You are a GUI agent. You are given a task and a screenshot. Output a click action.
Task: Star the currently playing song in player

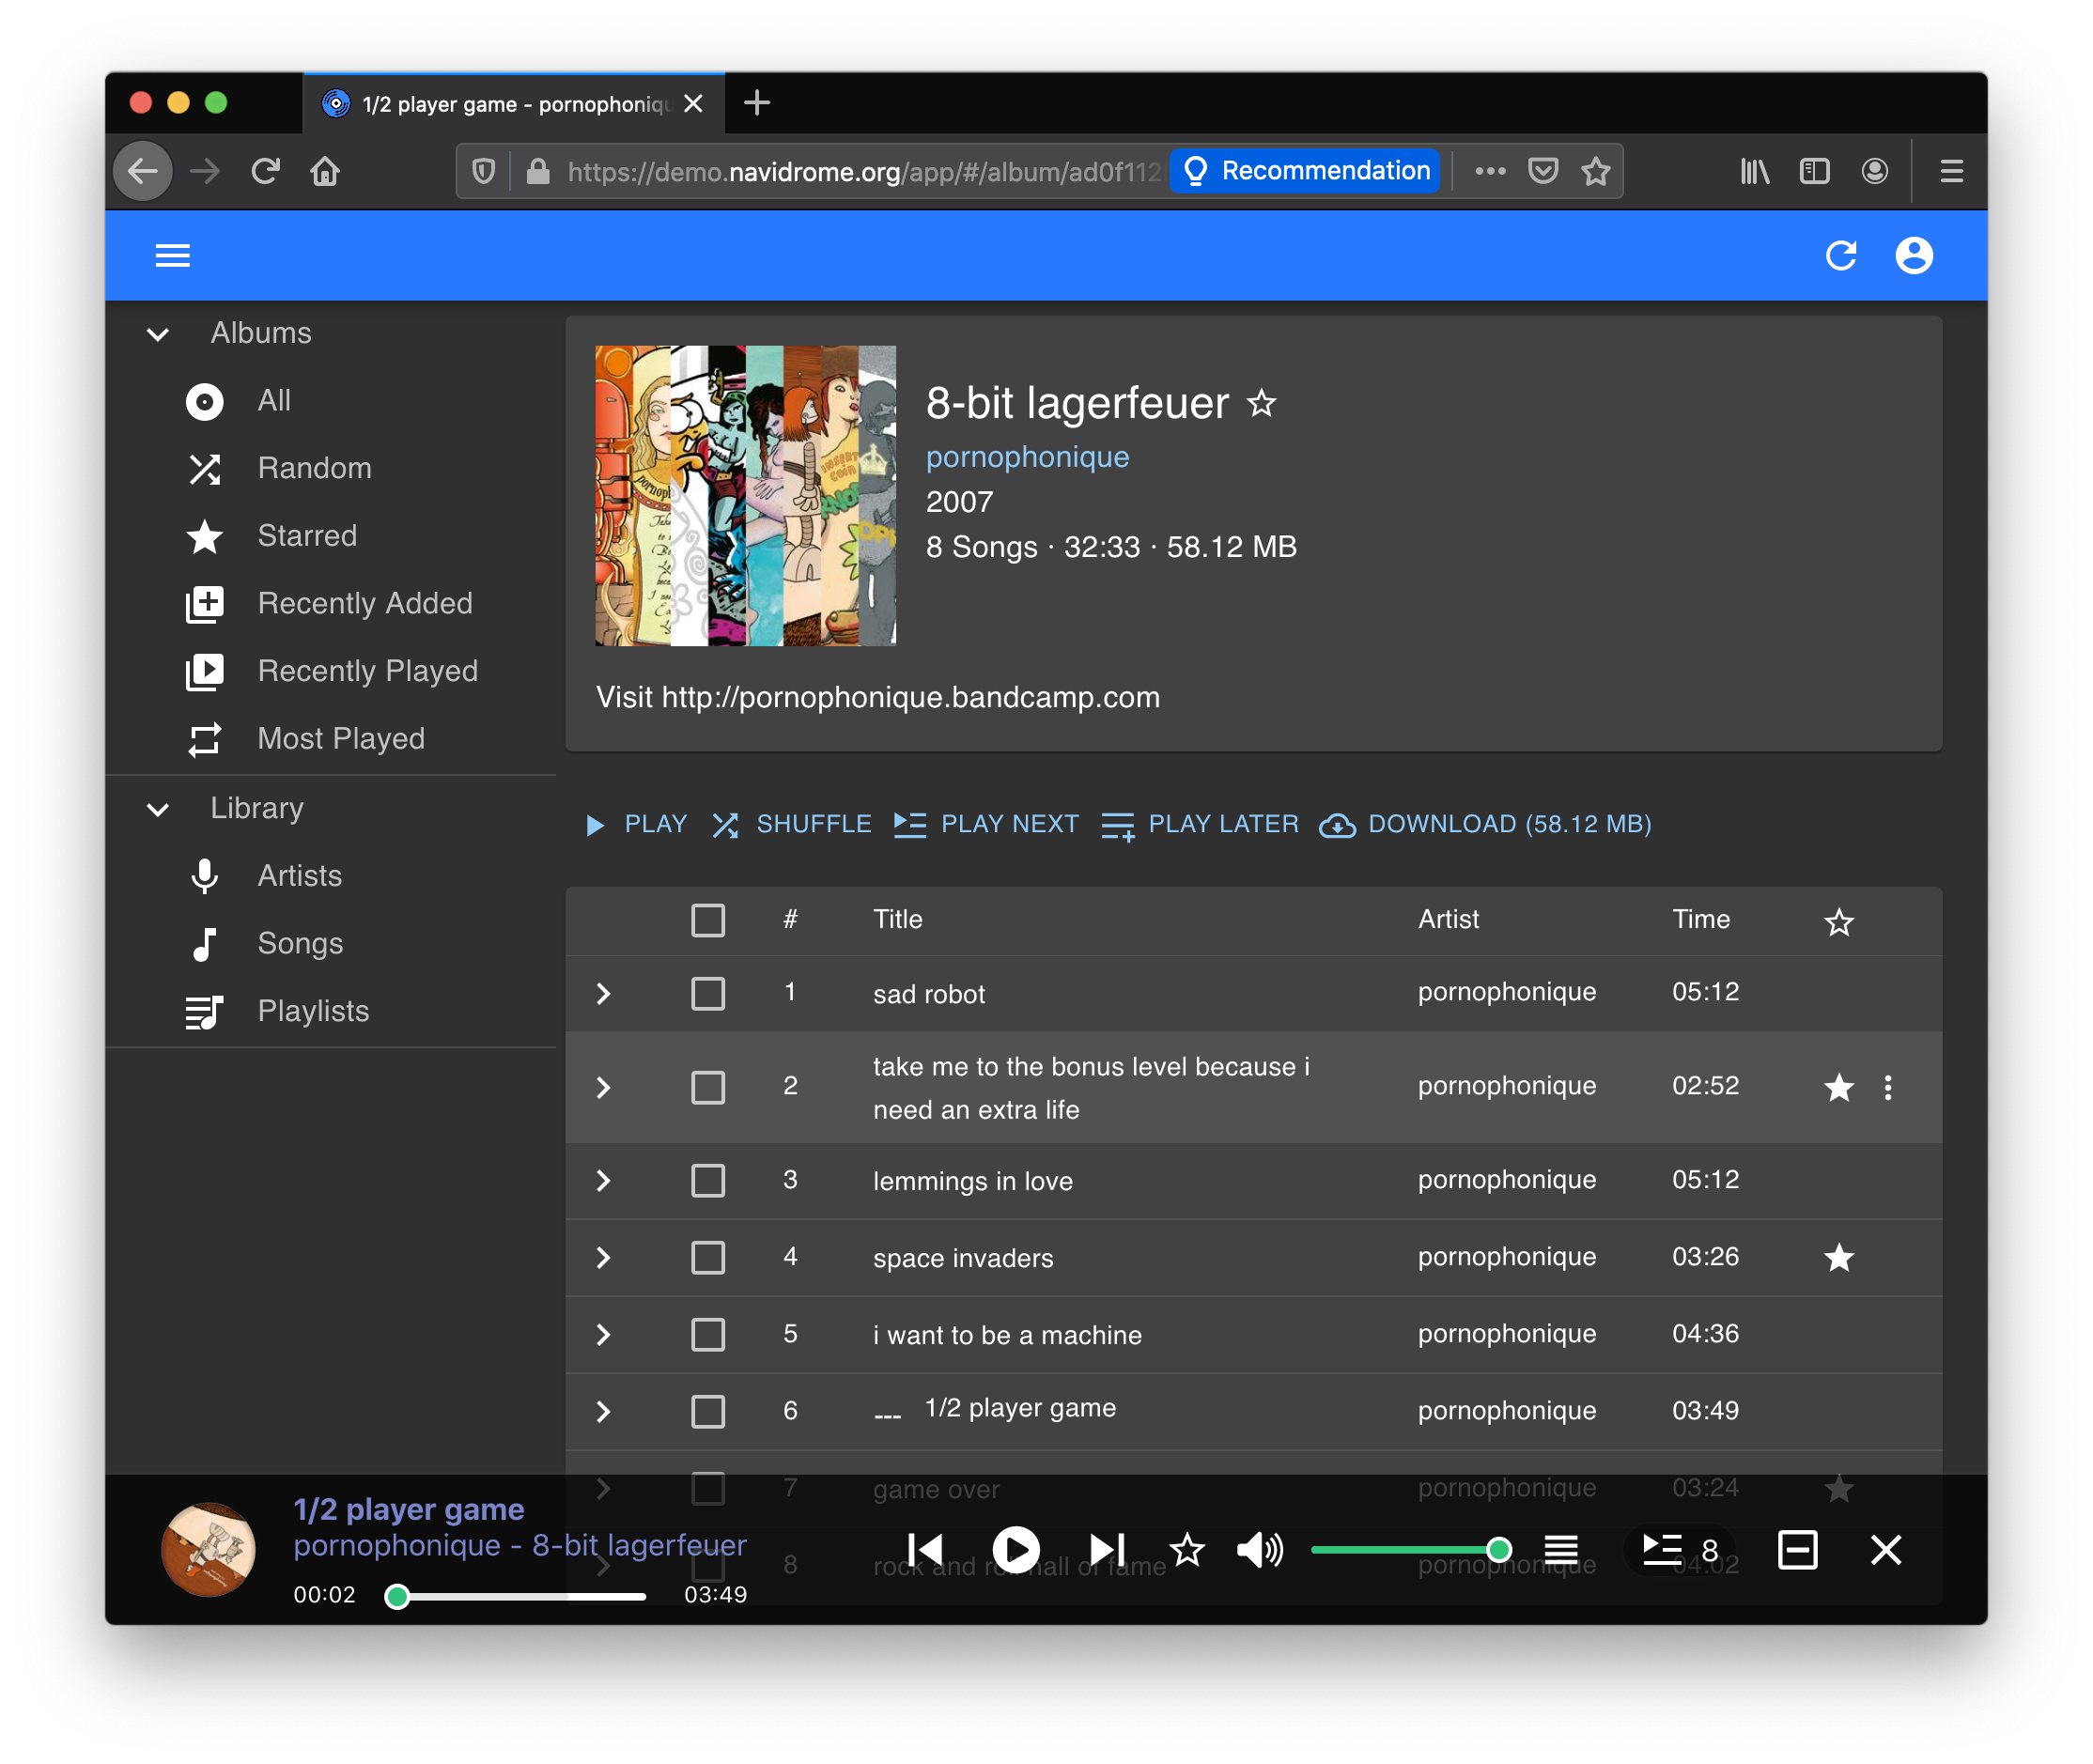tap(1187, 1550)
